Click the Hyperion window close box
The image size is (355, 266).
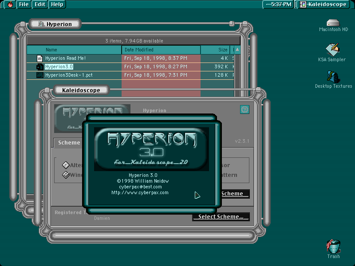[23, 24]
